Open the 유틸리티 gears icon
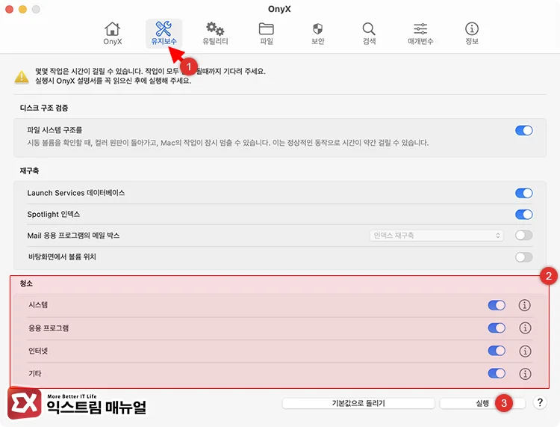560x427 pixels. click(215, 30)
